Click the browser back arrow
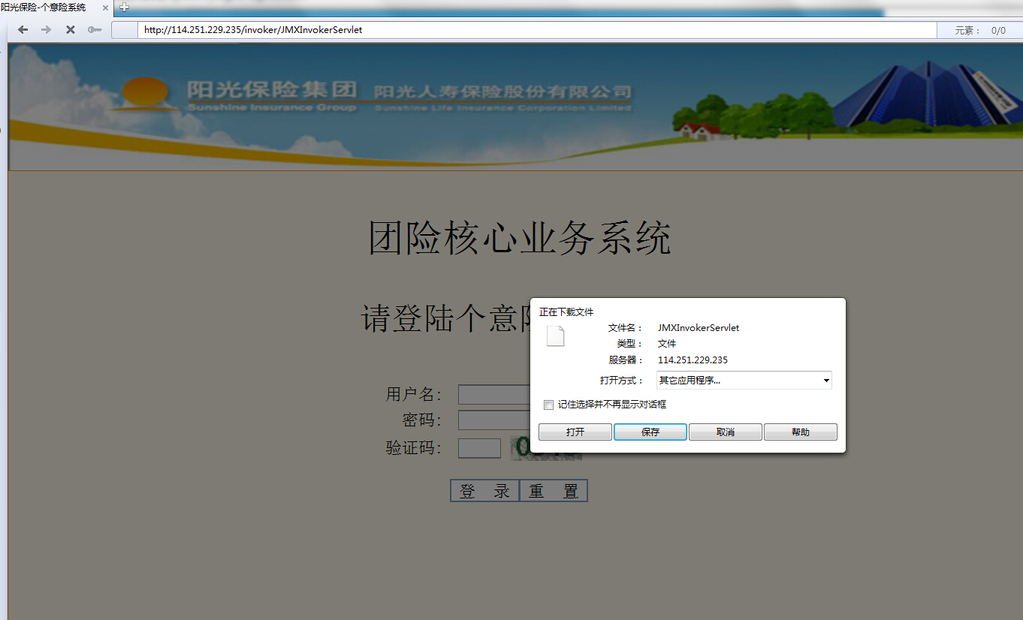 point(23,30)
